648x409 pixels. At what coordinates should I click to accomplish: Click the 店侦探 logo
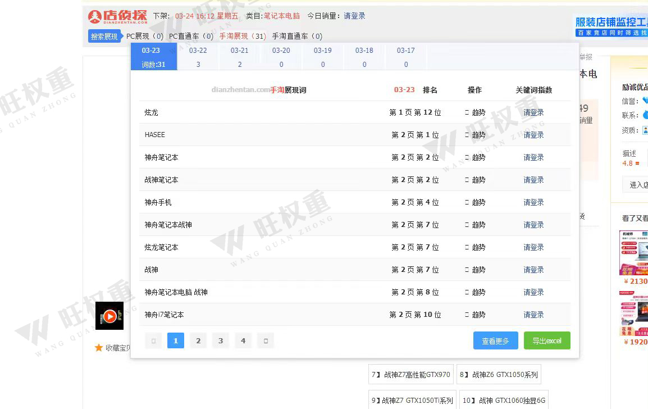click(118, 16)
